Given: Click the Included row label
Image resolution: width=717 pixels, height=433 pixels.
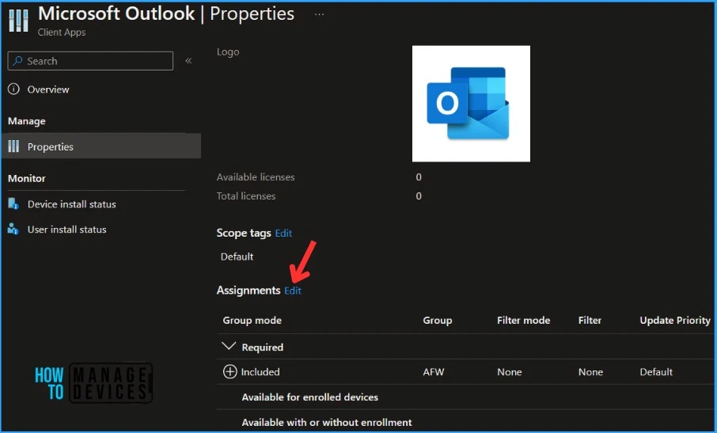Looking at the screenshot, I should pos(260,372).
